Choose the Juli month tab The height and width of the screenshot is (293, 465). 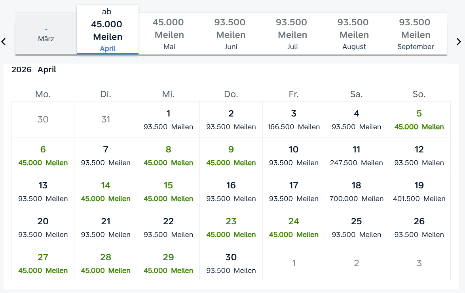tap(292, 34)
